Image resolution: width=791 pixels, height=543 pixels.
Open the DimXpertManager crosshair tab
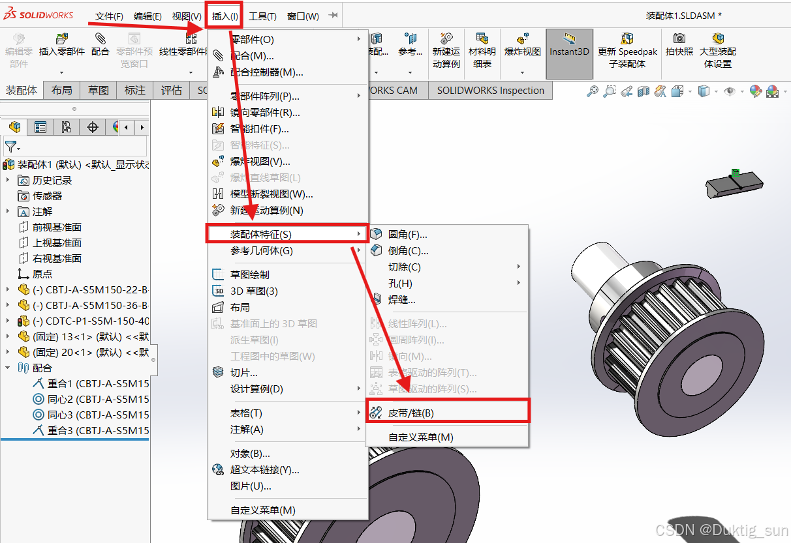coord(93,127)
